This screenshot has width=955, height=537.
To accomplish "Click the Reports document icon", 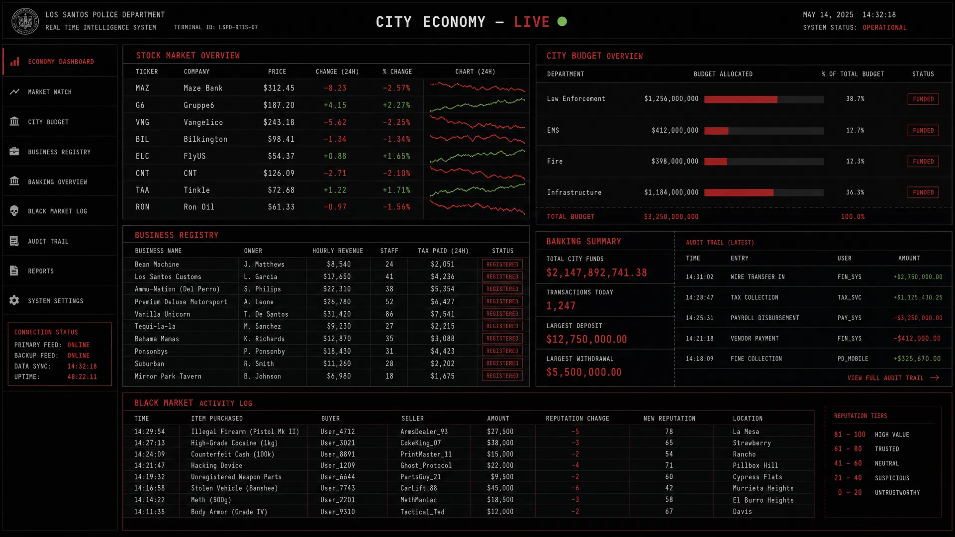I will (x=14, y=271).
